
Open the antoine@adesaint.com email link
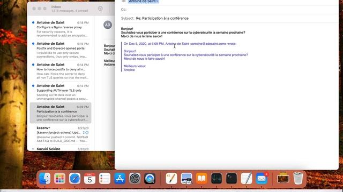tap(208, 44)
